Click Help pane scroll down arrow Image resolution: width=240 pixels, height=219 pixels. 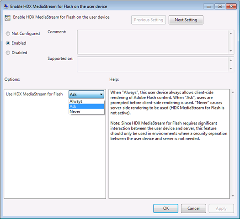coord(233,196)
